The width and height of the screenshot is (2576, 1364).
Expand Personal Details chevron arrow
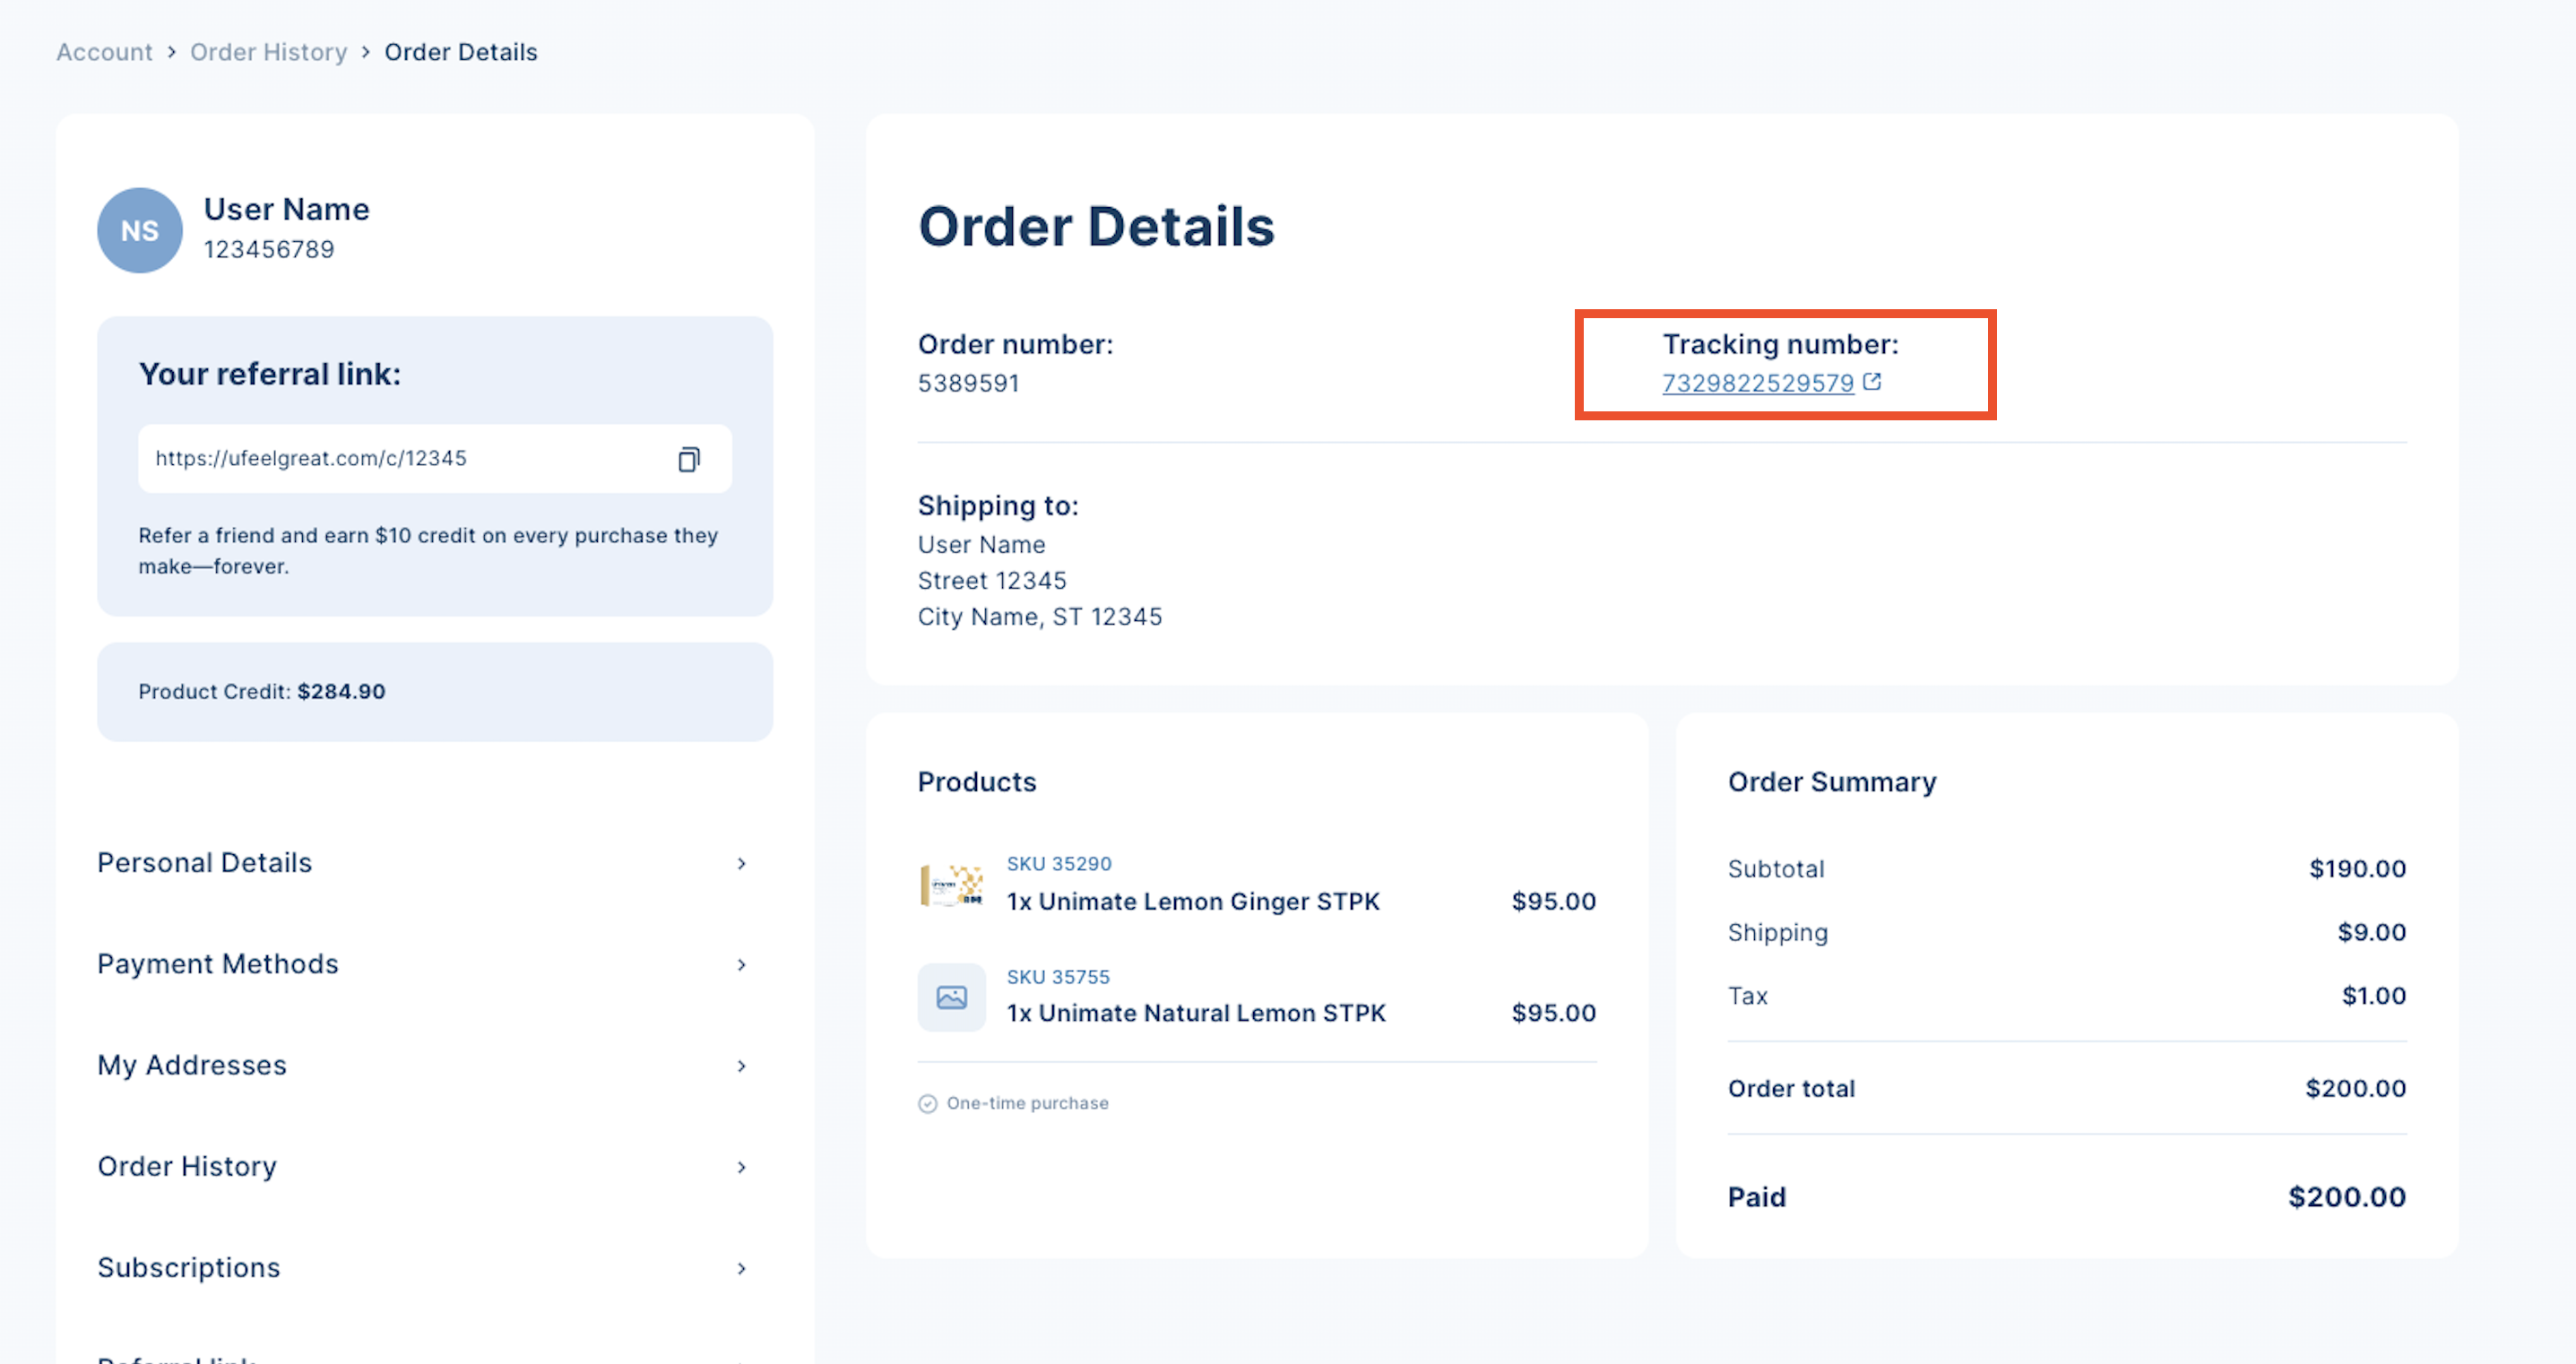pos(741,863)
